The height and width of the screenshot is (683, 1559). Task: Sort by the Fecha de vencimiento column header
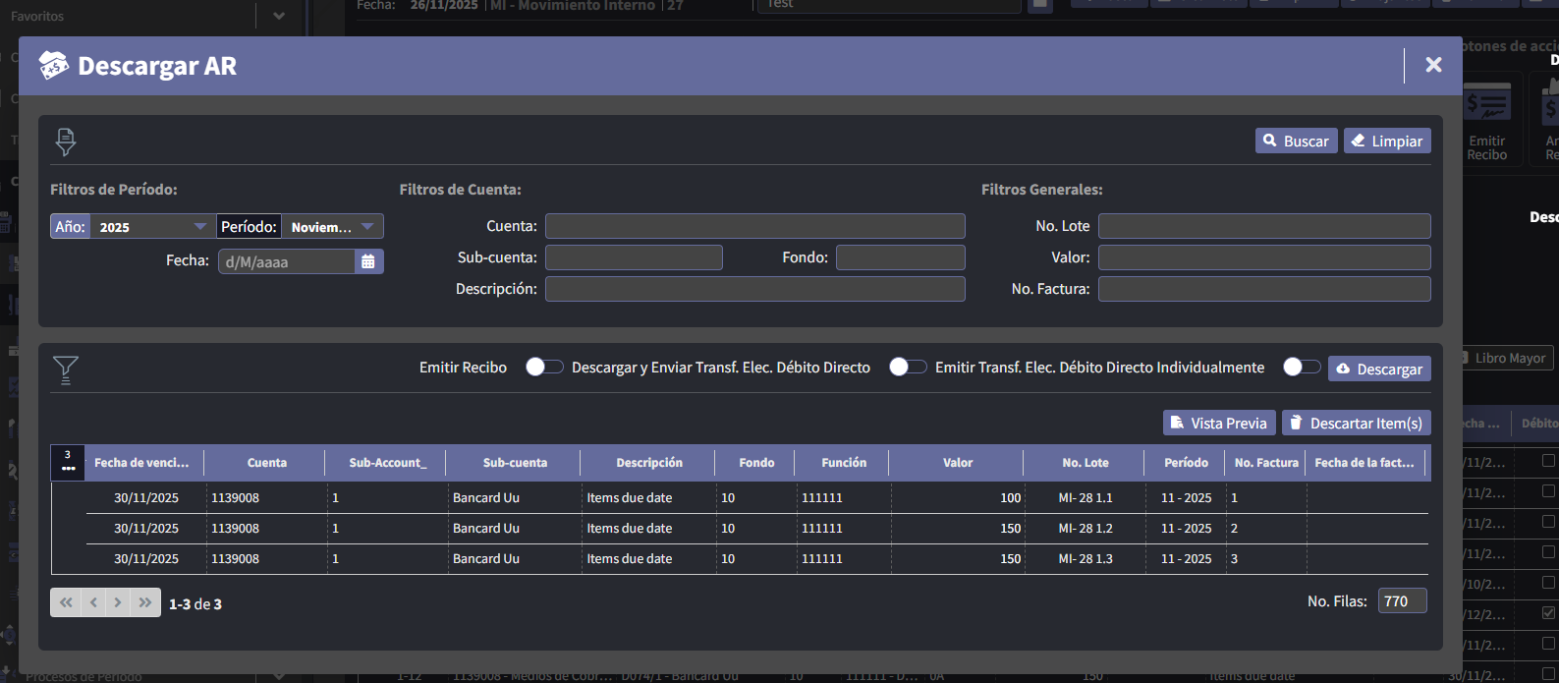(141, 463)
